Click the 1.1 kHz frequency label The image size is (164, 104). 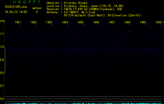(x=2, y=34)
